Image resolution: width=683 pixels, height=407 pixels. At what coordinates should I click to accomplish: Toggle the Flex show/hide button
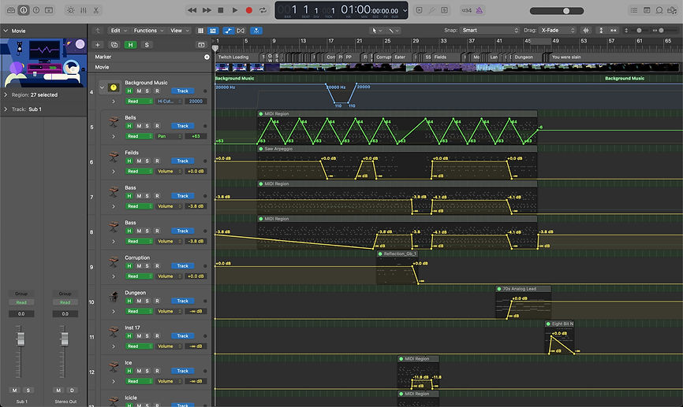[241, 31]
